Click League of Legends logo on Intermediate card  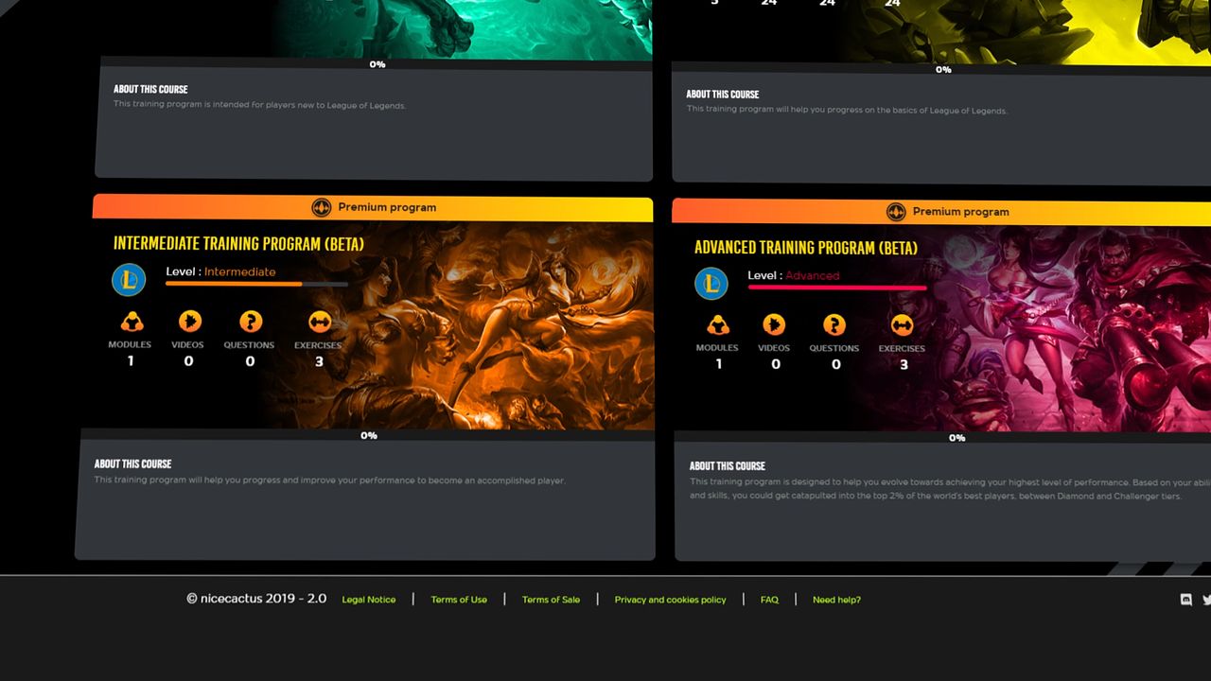[x=129, y=279]
